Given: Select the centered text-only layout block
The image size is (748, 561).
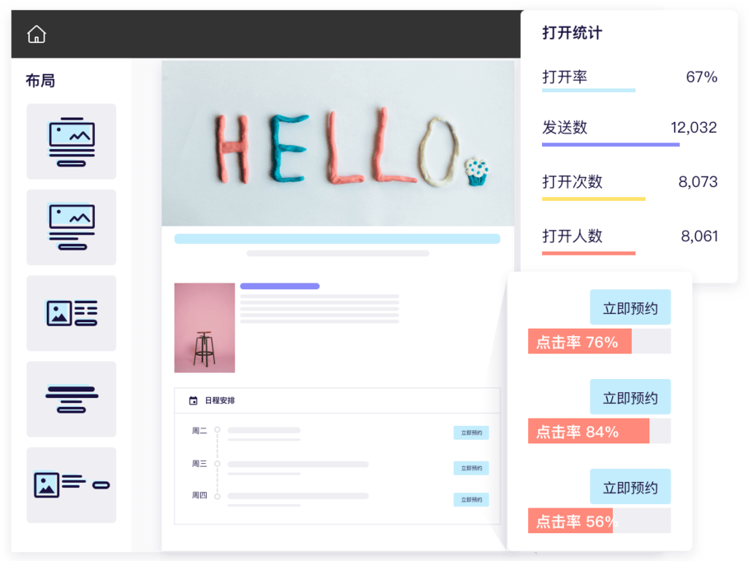Looking at the screenshot, I should tap(71, 399).
